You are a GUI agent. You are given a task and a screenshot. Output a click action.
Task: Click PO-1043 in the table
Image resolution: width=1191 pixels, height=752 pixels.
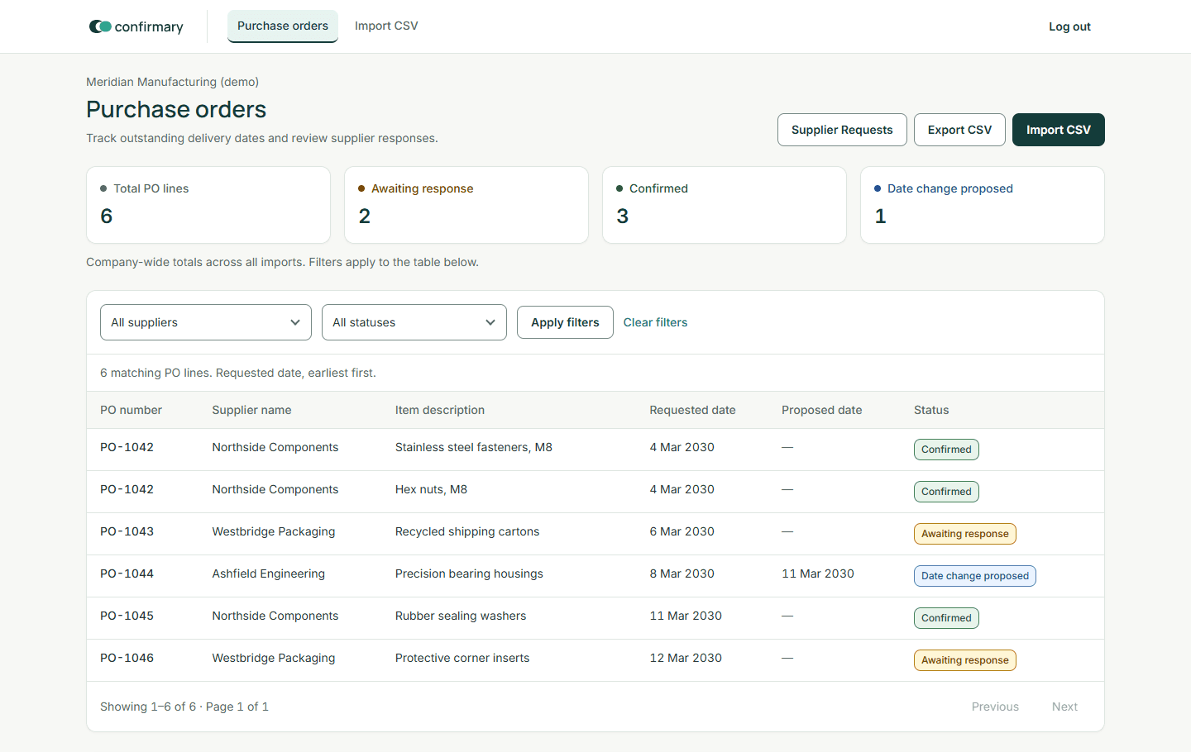click(127, 531)
